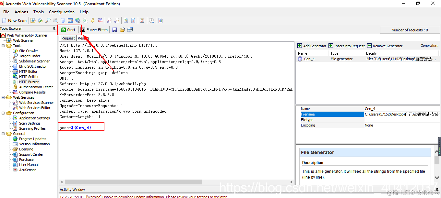Start the HTTP fuzzer
441x198 pixels.
[x=68, y=30]
